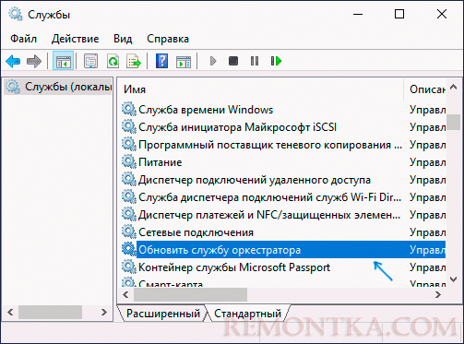Click gear icon beside Служба времени Windows

click(x=128, y=109)
